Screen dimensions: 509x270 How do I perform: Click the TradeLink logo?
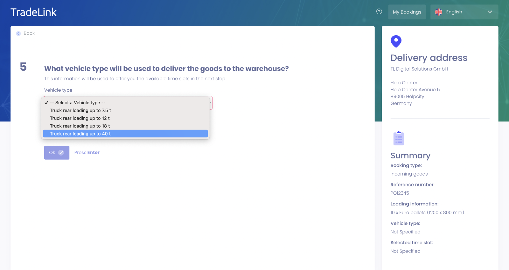point(34,12)
